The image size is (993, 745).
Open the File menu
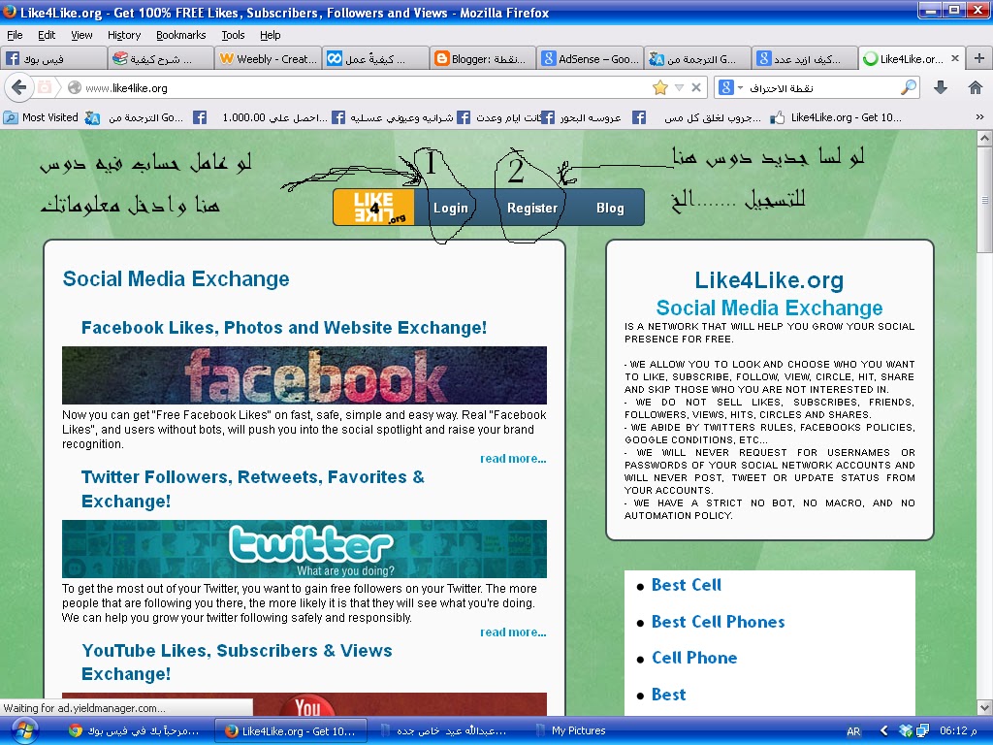click(x=15, y=35)
